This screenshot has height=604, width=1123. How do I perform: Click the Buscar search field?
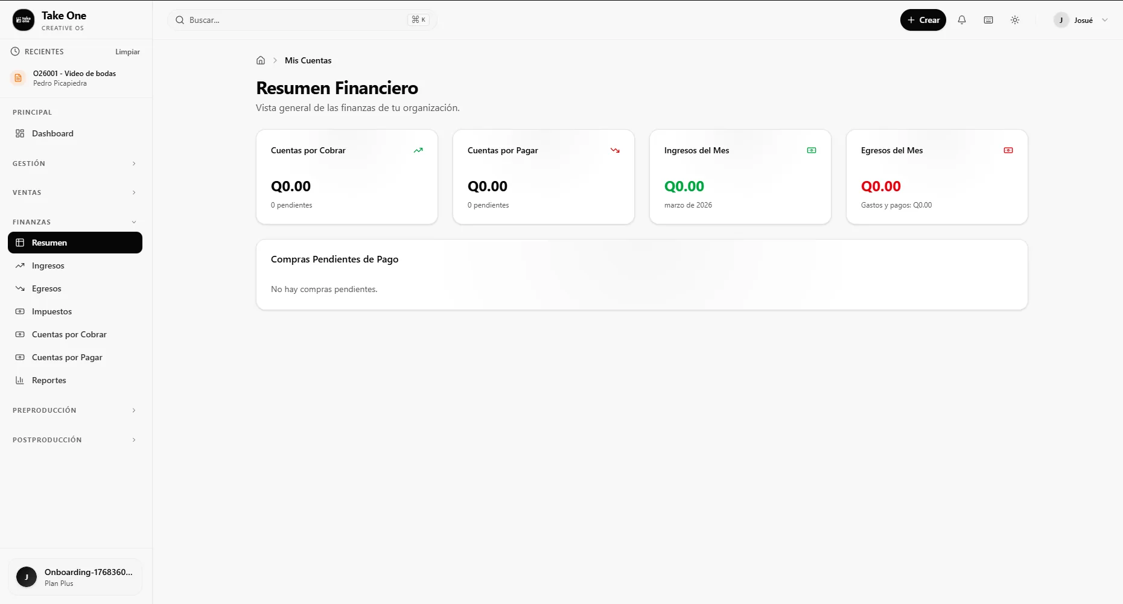pyautogui.click(x=296, y=20)
